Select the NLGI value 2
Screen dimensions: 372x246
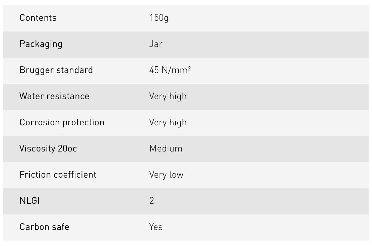pyautogui.click(x=151, y=201)
